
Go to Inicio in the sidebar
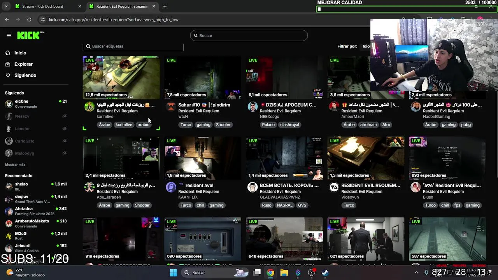coord(20,53)
